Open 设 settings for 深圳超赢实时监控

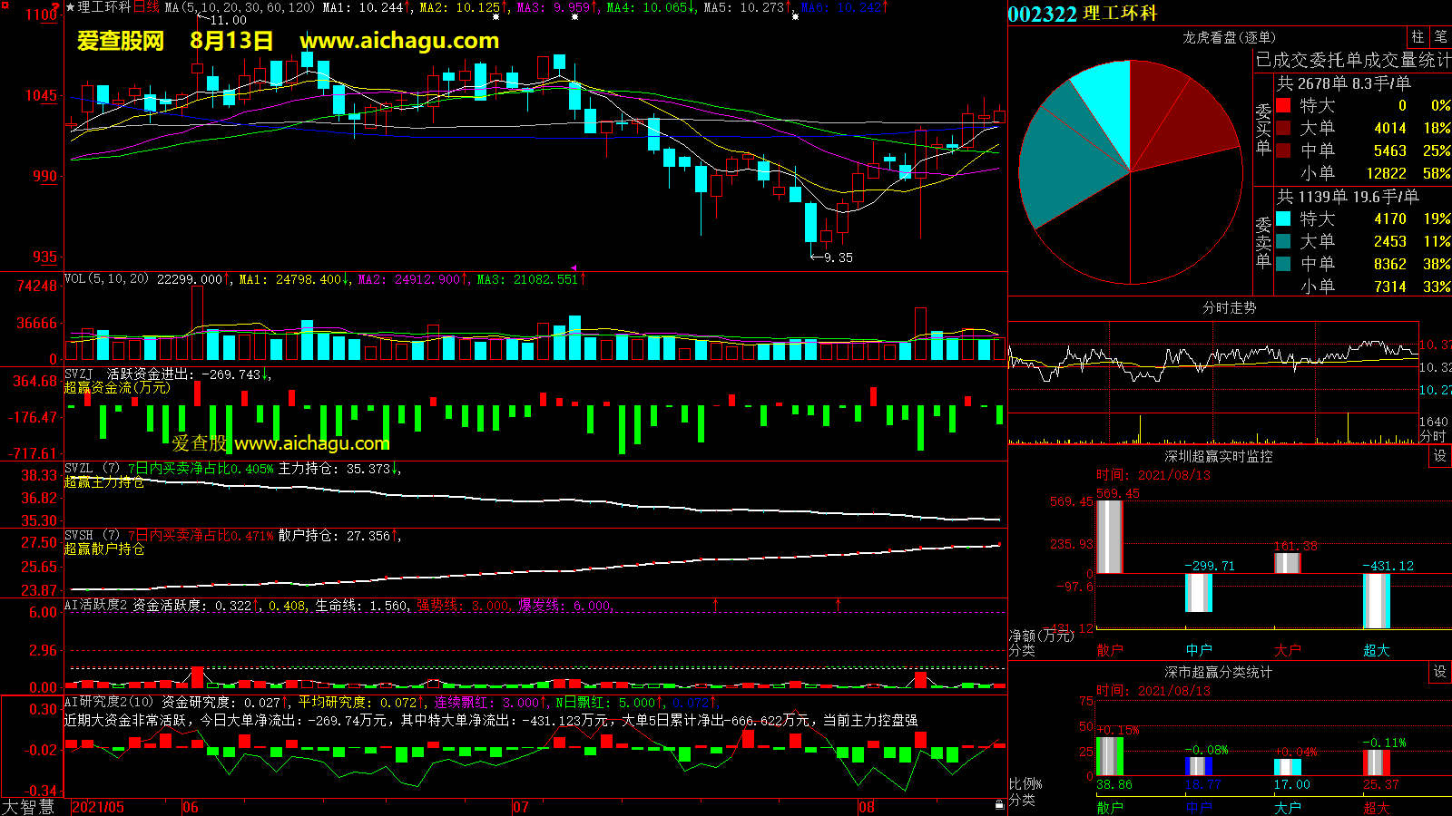[x=1439, y=456]
